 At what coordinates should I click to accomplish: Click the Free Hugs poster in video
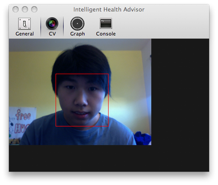tap(22, 123)
